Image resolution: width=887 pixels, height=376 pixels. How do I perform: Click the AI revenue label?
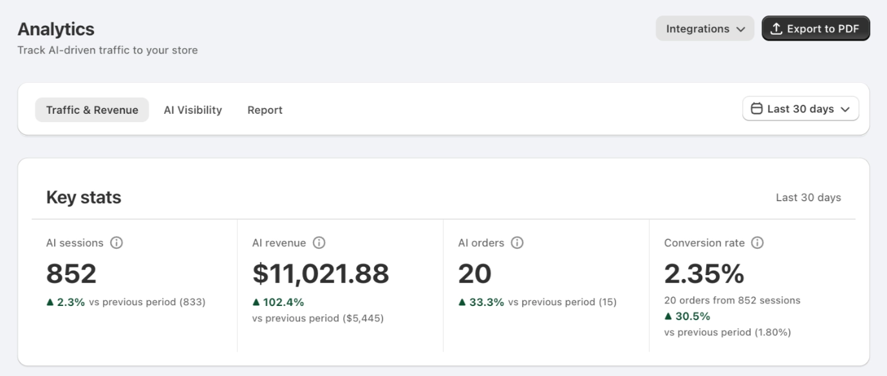click(x=279, y=243)
